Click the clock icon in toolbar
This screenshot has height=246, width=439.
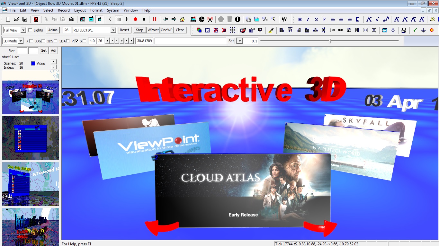(x=202, y=19)
